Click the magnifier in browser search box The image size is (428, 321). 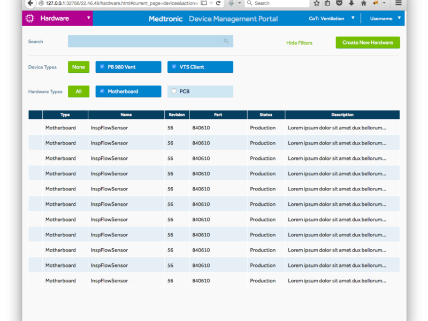click(x=249, y=3)
